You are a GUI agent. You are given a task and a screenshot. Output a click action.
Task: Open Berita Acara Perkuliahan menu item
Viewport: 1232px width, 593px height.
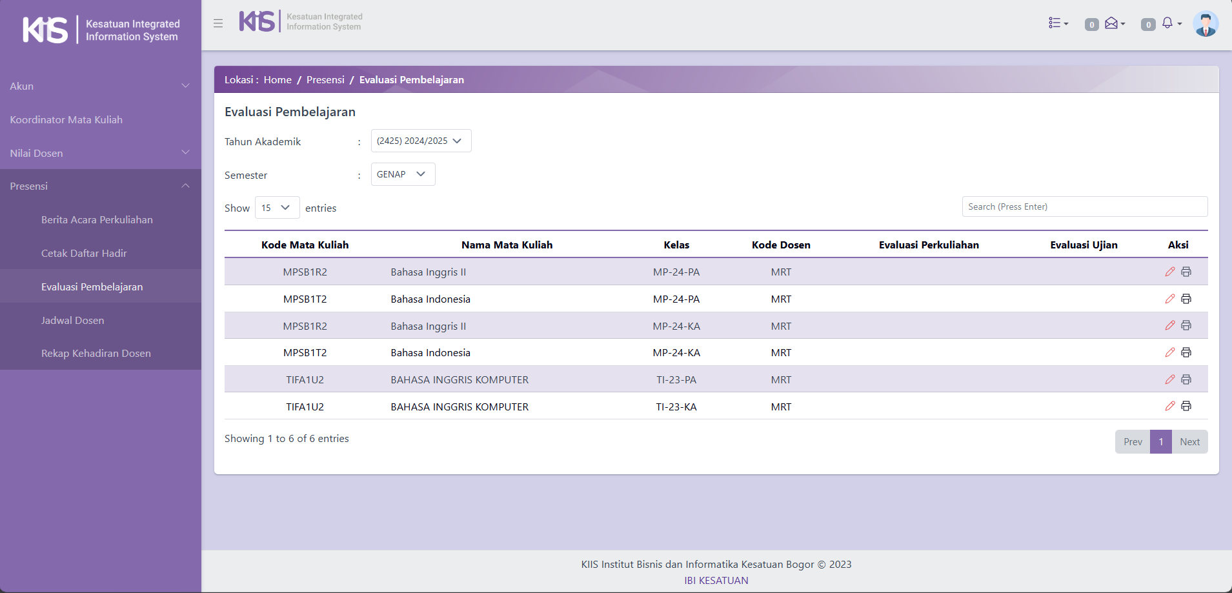click(x=97, y=219)
